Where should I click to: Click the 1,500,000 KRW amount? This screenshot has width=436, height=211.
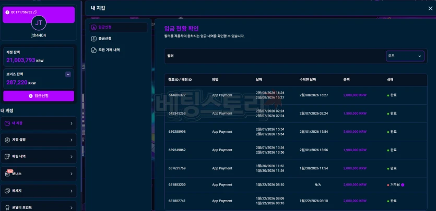[355, 114]
